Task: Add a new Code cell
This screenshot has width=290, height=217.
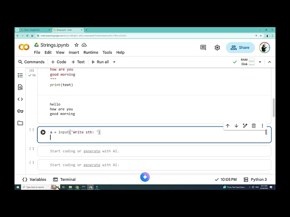Action: click(x=58, y=62)
